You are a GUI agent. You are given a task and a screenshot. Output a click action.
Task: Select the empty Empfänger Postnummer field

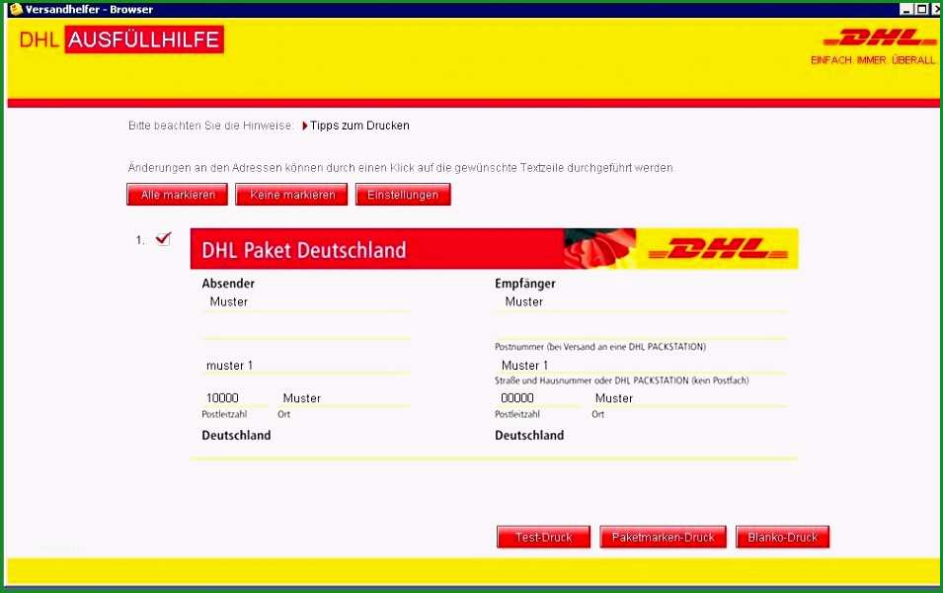point(641,329)
